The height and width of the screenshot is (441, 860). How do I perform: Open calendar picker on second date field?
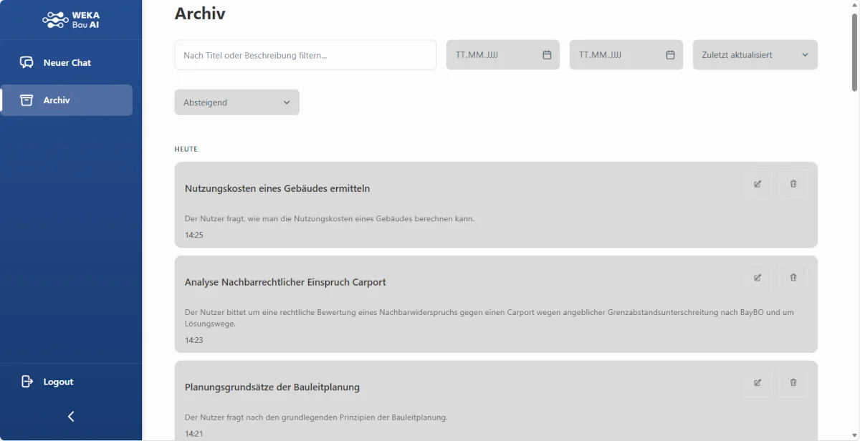(670, 55)
